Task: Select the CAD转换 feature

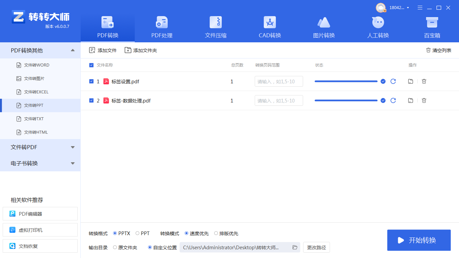Action: pyautogui.click(x=269, y=27)
